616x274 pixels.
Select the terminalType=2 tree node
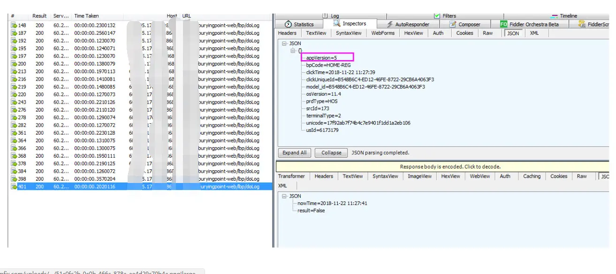[324, 116]
